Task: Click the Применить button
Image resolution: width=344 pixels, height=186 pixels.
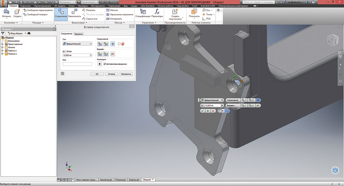Action: tap(126, 74)
